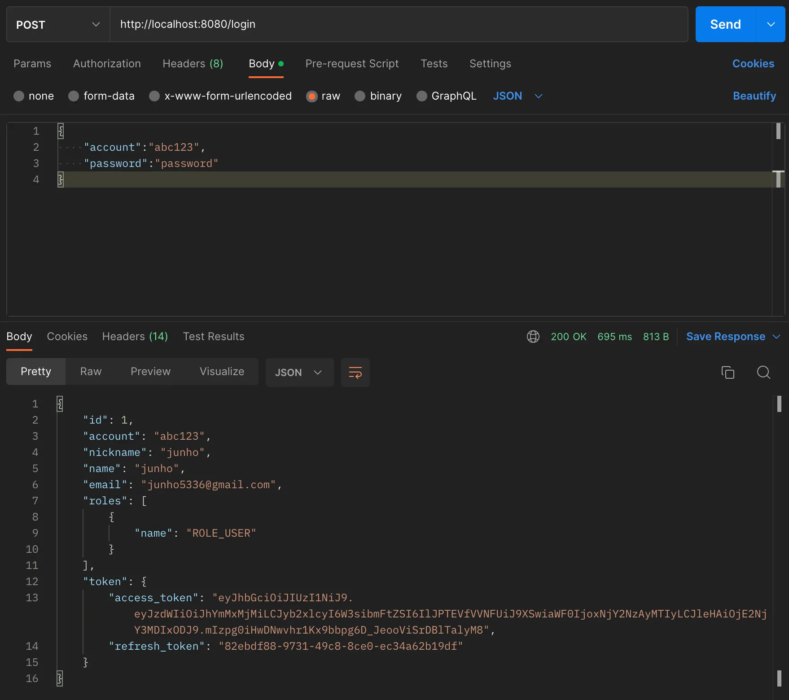The image size is (789, 700).
Task: Select the binary radio option
Action: [360, 96]
